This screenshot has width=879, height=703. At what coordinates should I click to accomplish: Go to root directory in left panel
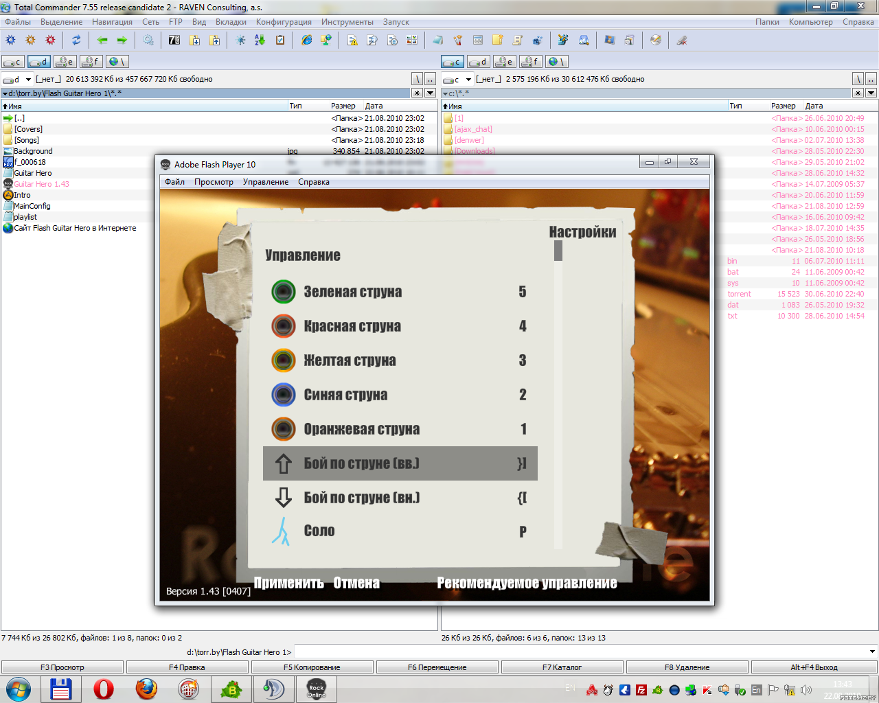tap(418, 79)
